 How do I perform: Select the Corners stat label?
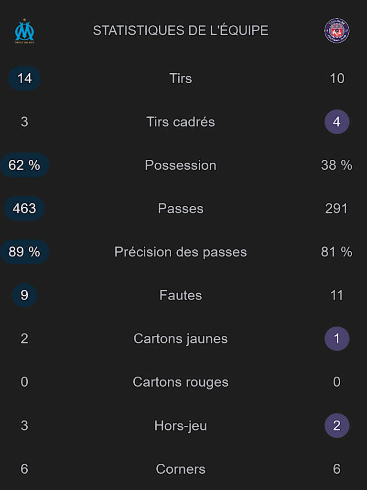pos(181,469)
